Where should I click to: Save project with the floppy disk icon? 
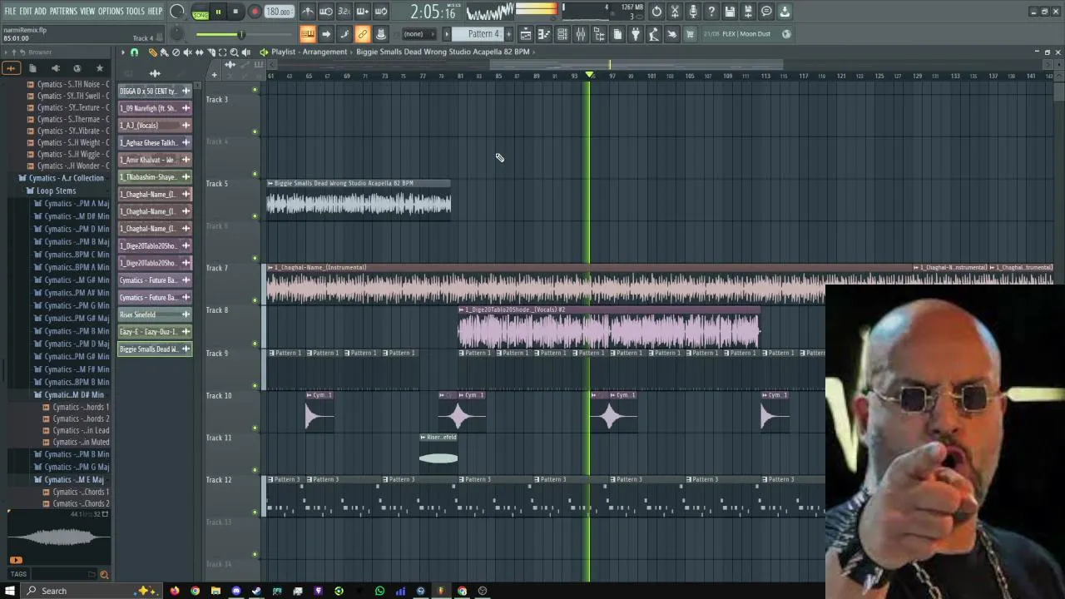tap(730, 12)
